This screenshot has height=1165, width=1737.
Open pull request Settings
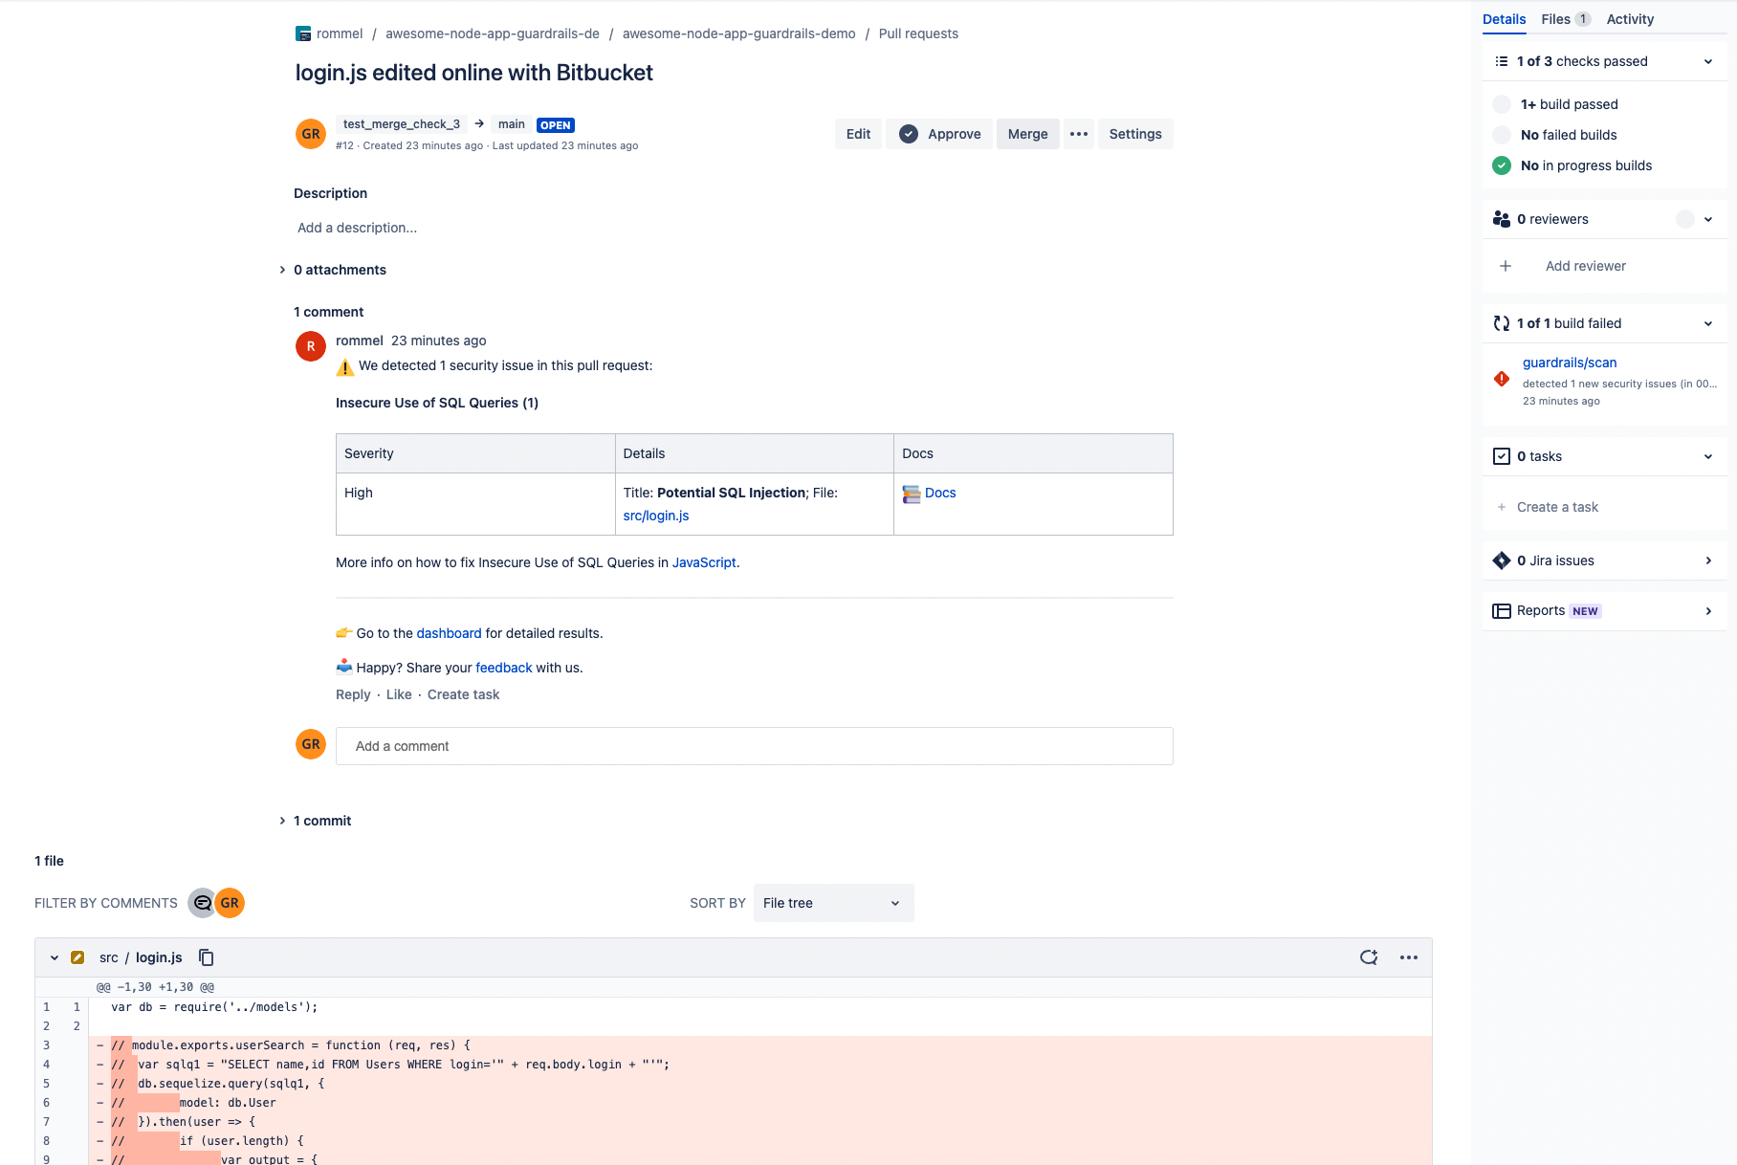1135,134
